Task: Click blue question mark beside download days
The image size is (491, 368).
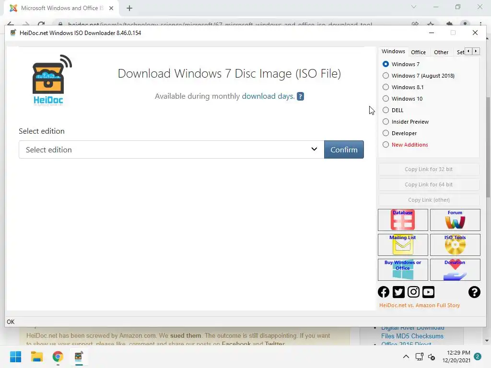Action: 300,96
